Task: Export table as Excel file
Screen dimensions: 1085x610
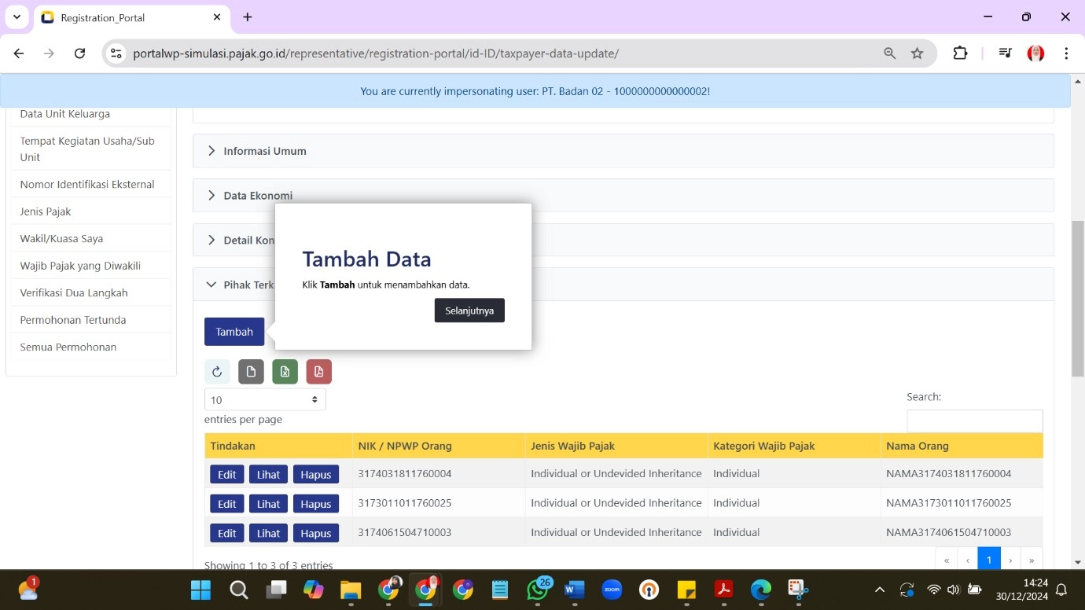Action: [x=285, y=372]
